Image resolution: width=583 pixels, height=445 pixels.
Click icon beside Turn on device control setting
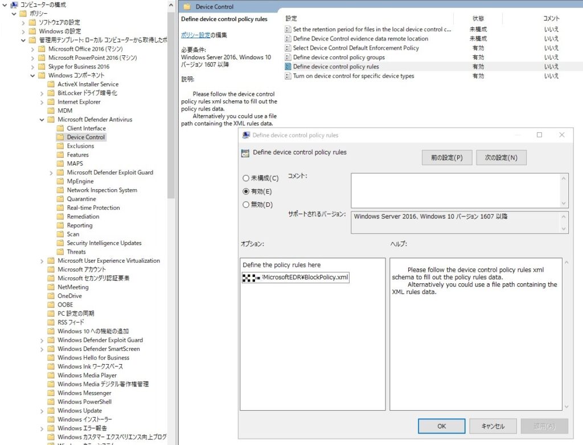(288, 76)
